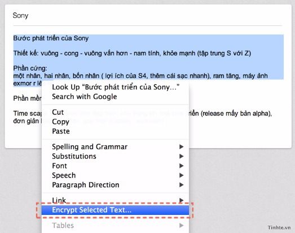Select Search with Google
295x233 pixels.
tap(115, 97)
